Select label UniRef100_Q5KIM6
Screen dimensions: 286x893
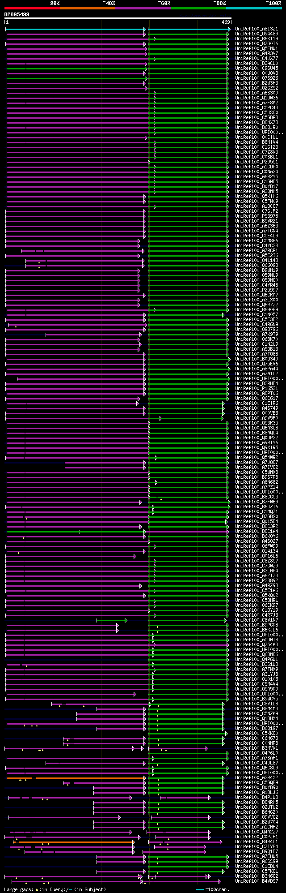257,196
